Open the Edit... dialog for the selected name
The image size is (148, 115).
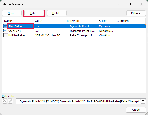coord(34,13)
